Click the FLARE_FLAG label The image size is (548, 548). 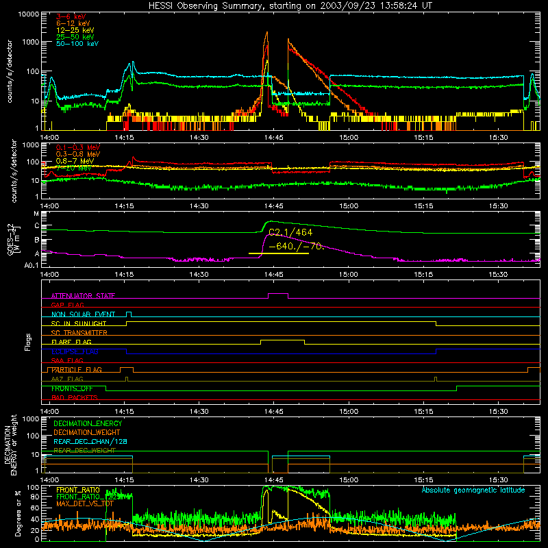pos(71,342)
